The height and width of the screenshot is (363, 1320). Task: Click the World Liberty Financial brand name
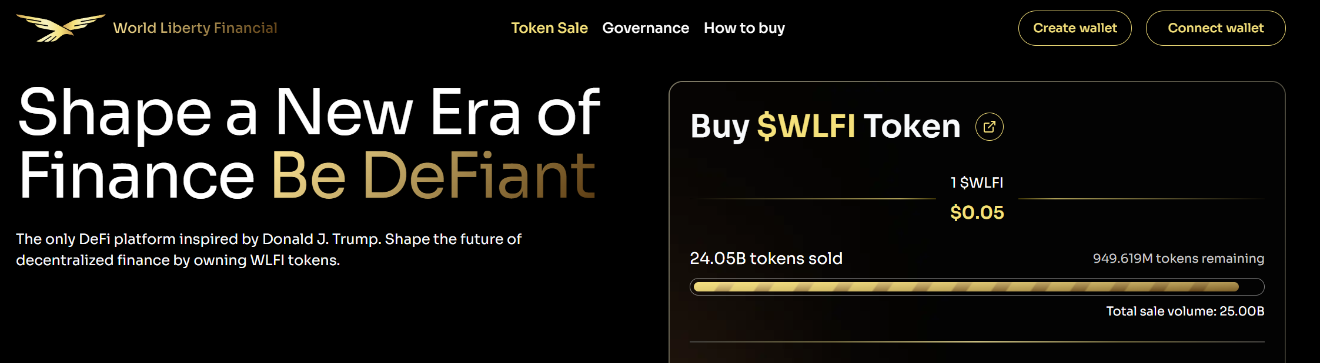(x=195, y=28)
